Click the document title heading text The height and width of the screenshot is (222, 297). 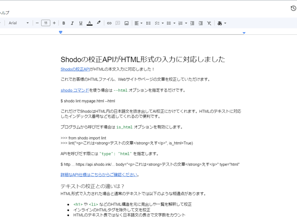(x=143, y=59)
